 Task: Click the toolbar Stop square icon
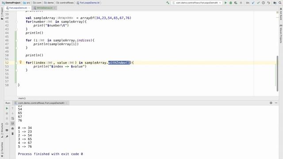click(241, 3)
